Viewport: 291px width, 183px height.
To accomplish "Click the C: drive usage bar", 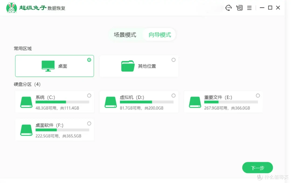I will pos(62,102).
